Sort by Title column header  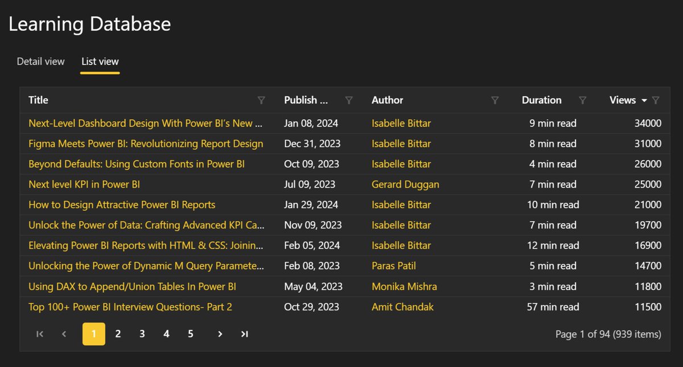(38, 100)
